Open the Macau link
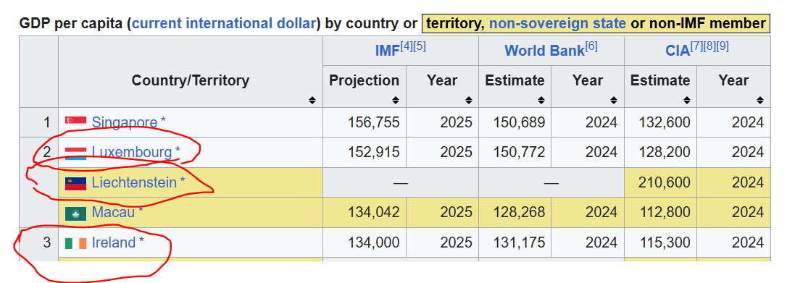This screenshot has height=283, width=787. tap(114, 213)
